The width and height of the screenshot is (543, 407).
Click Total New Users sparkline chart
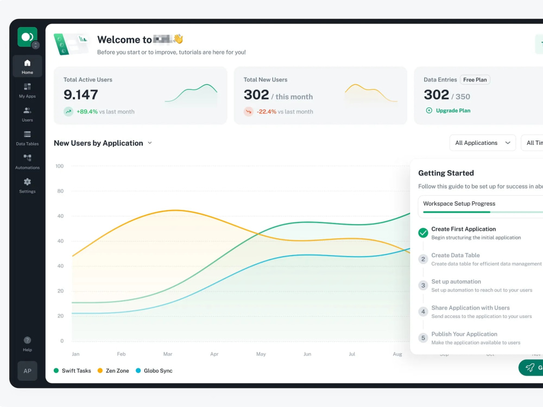(x=371, y=93)
